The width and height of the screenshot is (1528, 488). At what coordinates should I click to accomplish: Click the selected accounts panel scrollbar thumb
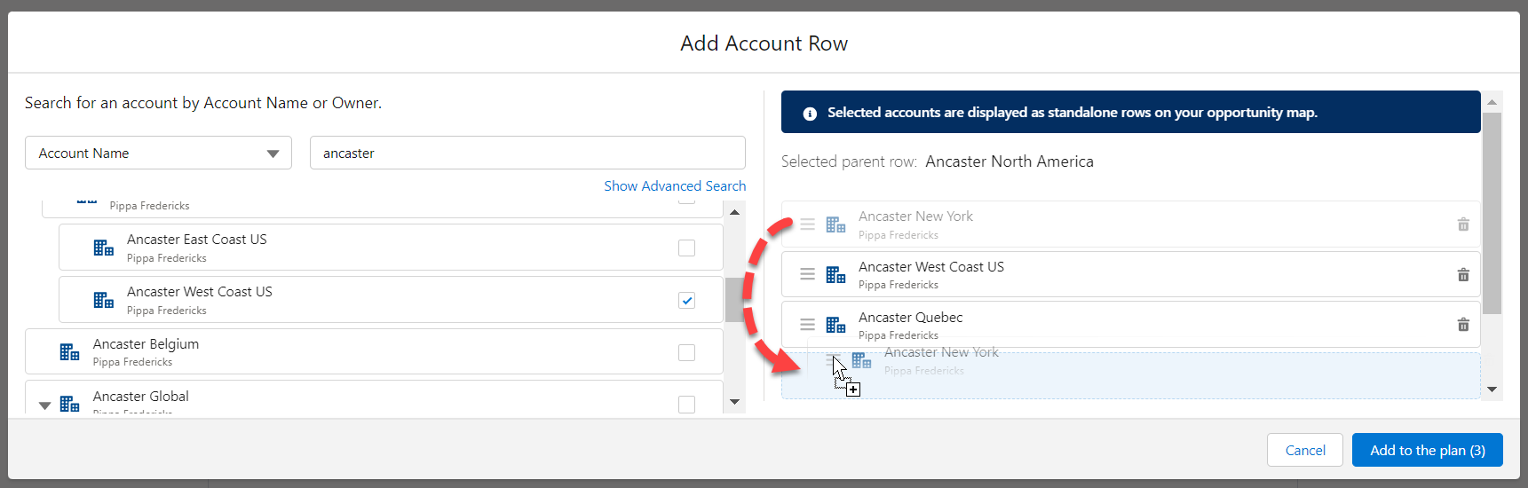(x=1492, y=213)
